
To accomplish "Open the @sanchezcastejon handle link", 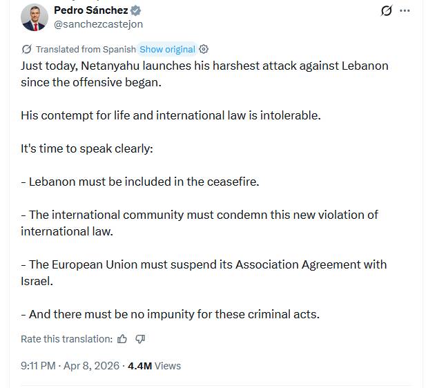I will [99, 24].
